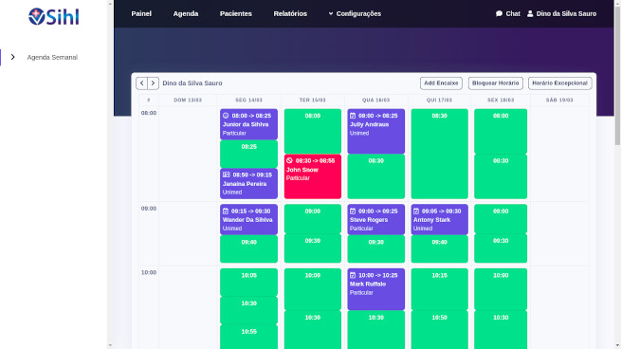Image resolution: width=621 pixels, height=349 pixels.
Task: Click the Horário Excepcional button
Action: pos(560,83)
